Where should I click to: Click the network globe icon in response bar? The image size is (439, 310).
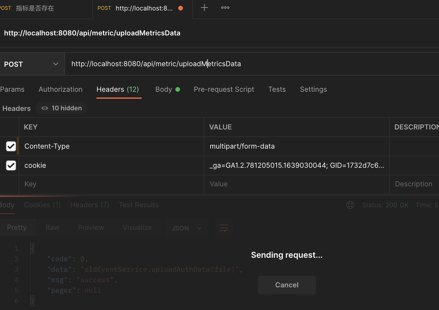(x=350, y=205)
